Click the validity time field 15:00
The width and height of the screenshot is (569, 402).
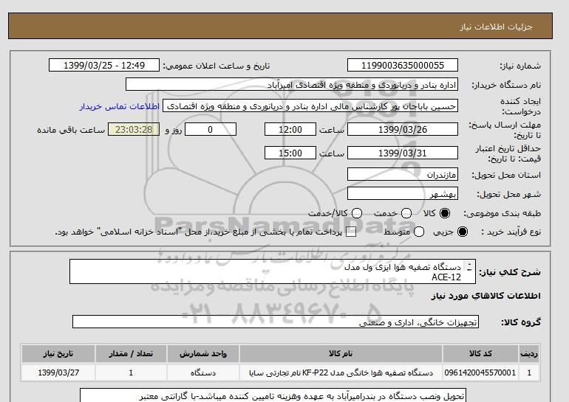[x=290, y=153]
